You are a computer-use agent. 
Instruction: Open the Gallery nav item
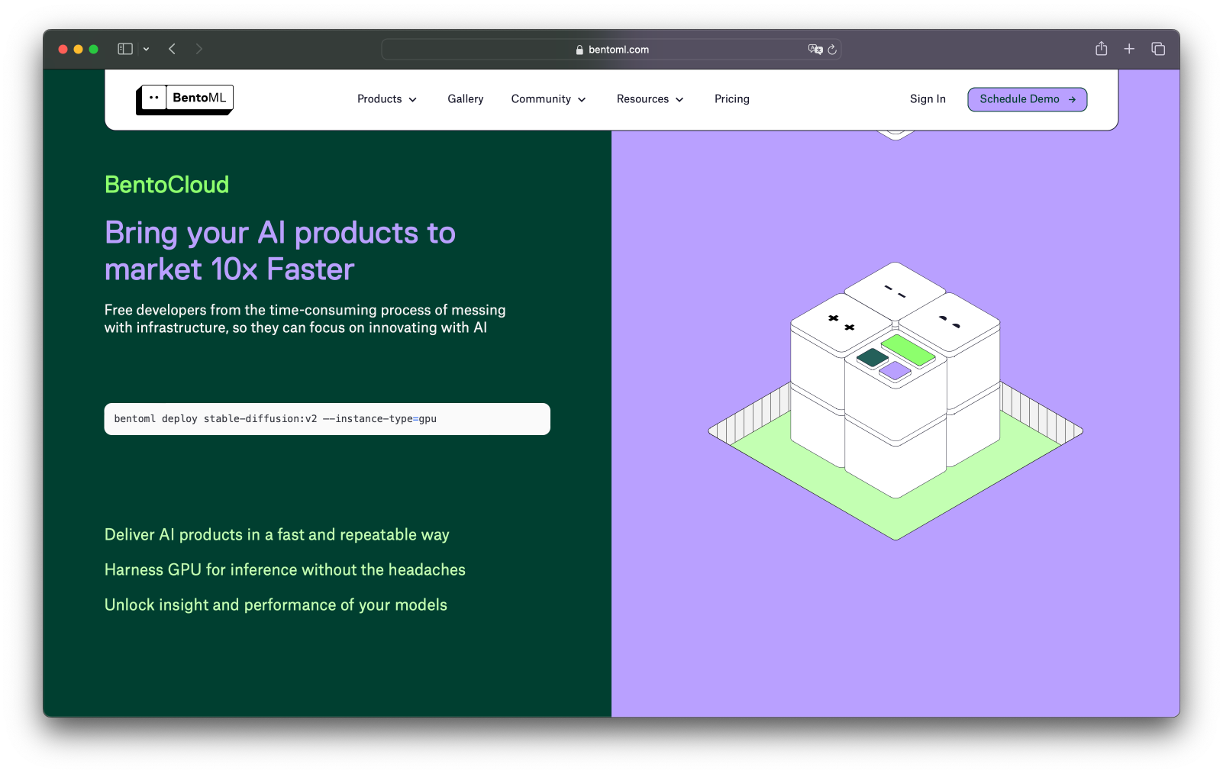pyautogui.click(x=466, y=99)
